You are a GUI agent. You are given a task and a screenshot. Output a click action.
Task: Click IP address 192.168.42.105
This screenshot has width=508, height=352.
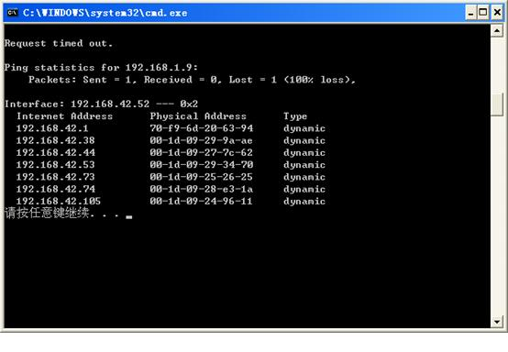tap(59, 201)
